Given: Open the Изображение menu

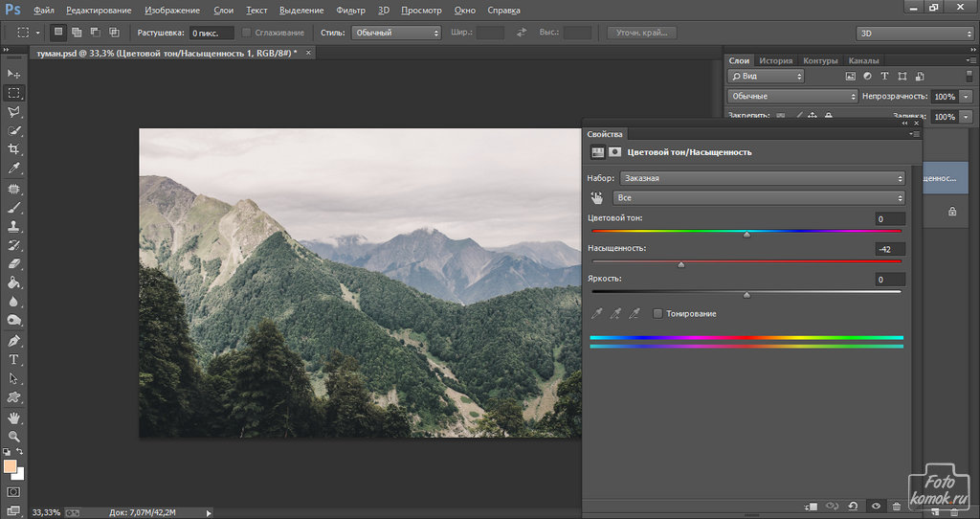Looking at the screenshot, I should [172, 10].
